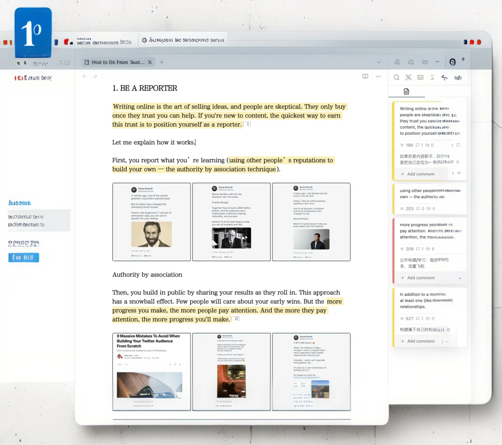502x445 pixels.
Task: Expand the tab list chevron dropdown
Action: pos(379,62)
